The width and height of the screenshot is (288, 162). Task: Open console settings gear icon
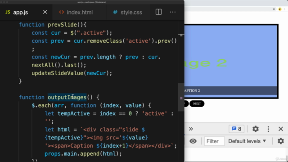pos(281,141)
